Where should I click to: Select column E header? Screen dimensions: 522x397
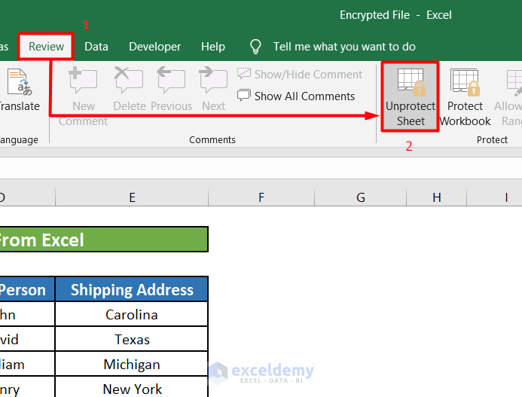(132, 197)
